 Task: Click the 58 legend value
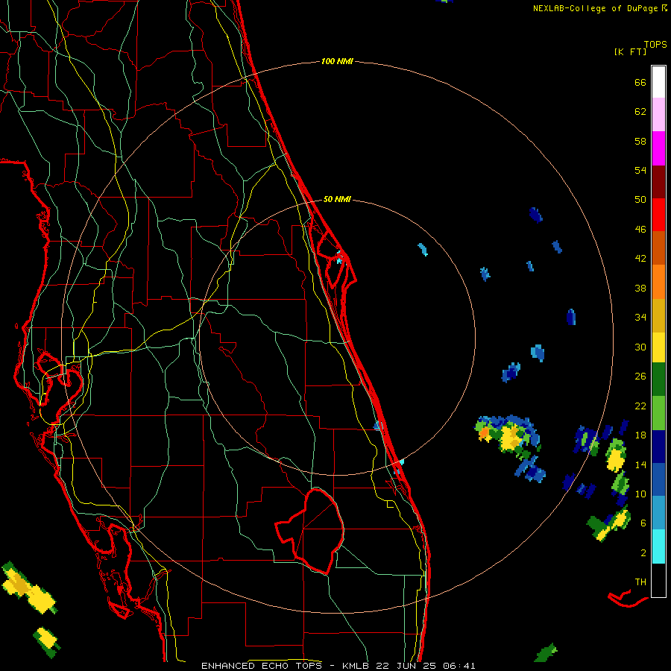tap(640, 141)
